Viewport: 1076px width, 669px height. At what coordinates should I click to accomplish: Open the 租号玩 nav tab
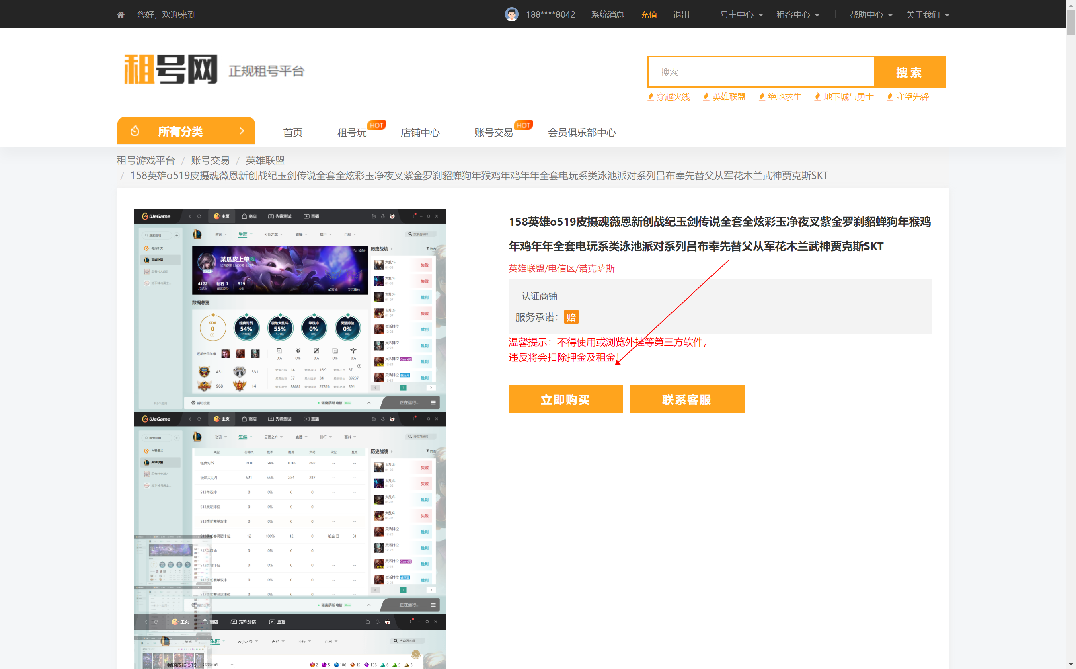(352, 132)
